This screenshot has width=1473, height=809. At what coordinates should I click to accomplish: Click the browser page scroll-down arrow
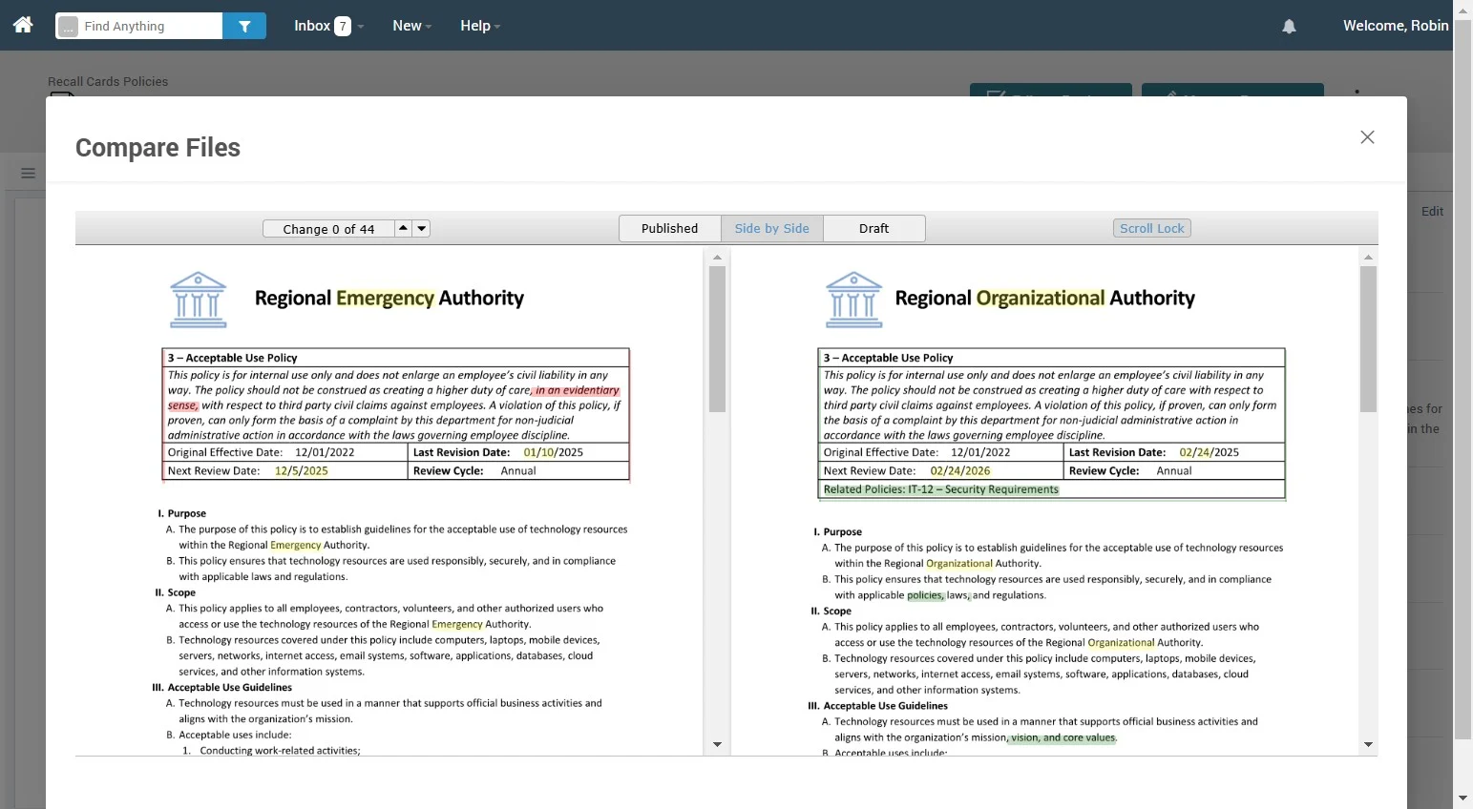(x=1462, y=799)
